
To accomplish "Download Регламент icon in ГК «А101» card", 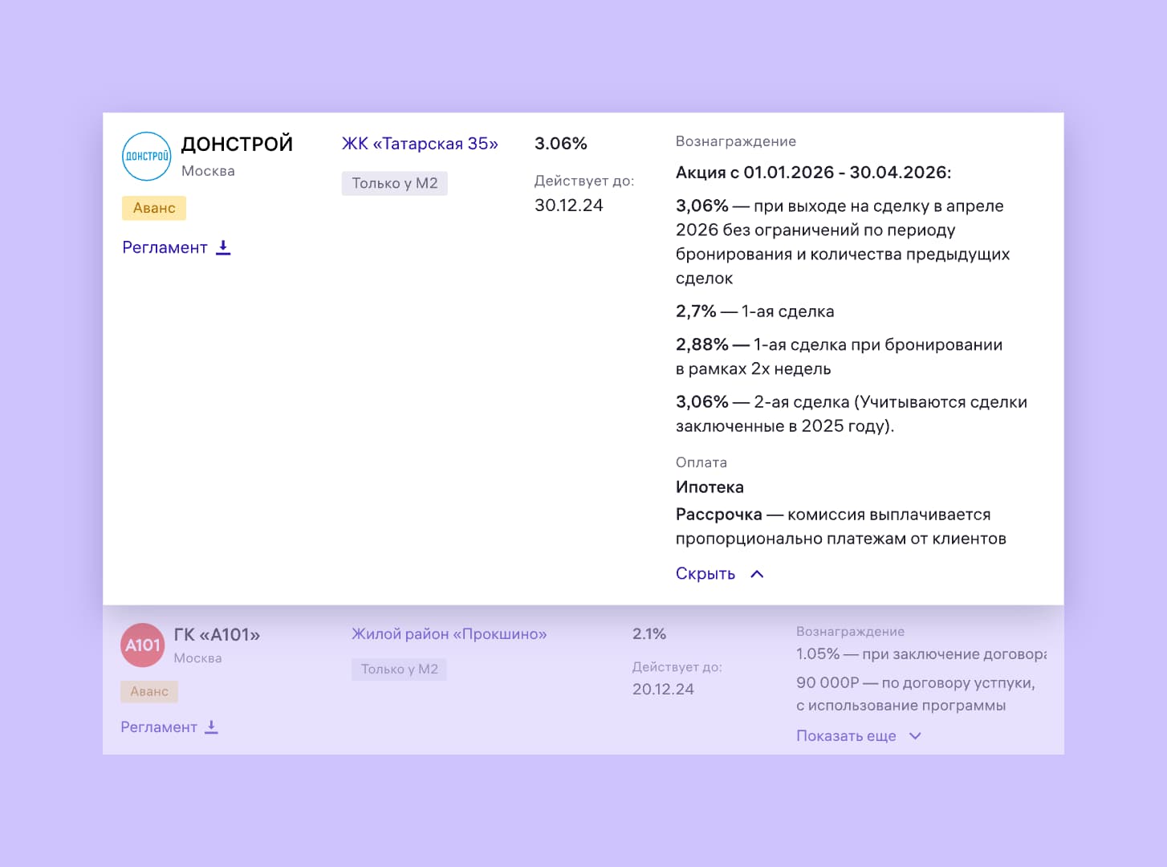I will tap(211, 727).
